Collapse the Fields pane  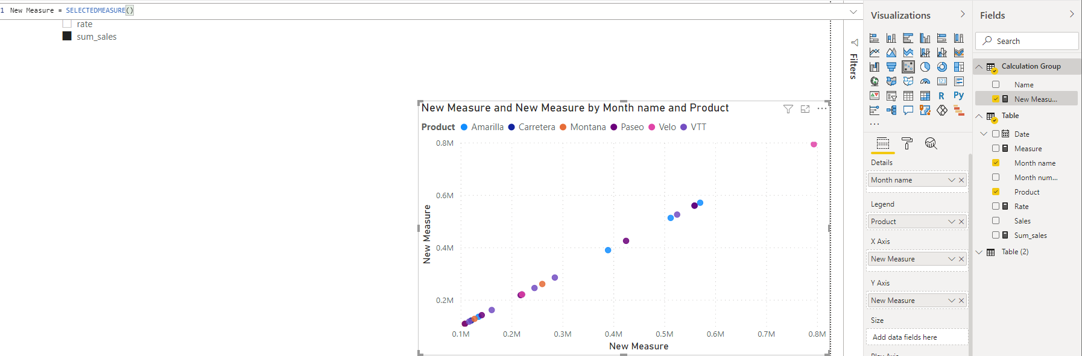click(1072, 14)
